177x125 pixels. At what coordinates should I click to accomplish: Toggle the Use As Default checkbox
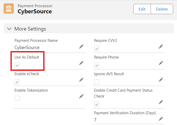tap(17, 65)
